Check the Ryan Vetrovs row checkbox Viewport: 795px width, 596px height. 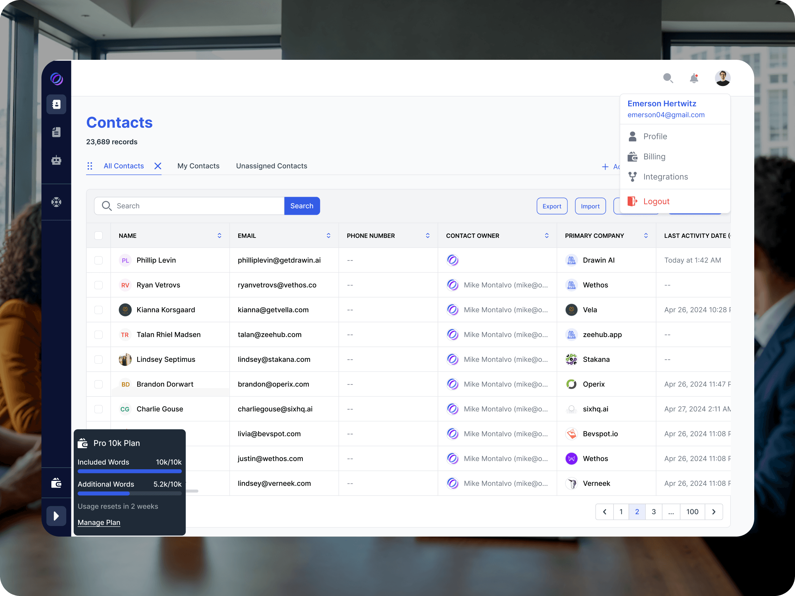99,285
